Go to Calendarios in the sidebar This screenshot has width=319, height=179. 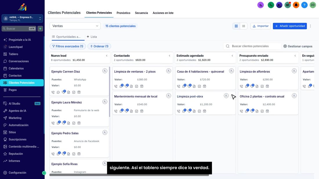coord(16,68)
